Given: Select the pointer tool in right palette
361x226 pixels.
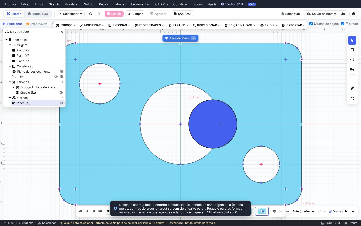Looking at the screenshot, I should pyautogui.click(x=352, y=40).
